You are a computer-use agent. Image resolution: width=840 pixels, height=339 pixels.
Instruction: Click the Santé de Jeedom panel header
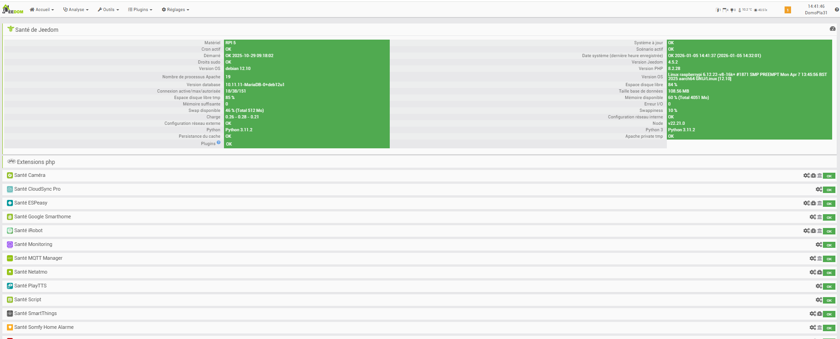pos(420,29)
